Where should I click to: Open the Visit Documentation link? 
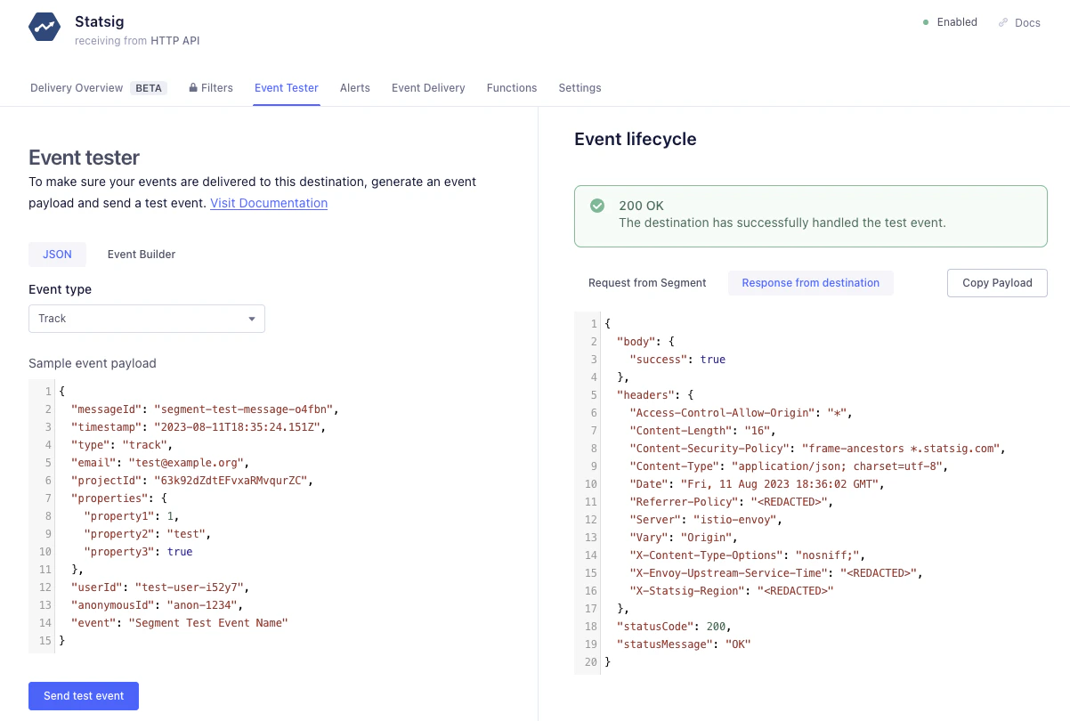[x=269, y=203]
